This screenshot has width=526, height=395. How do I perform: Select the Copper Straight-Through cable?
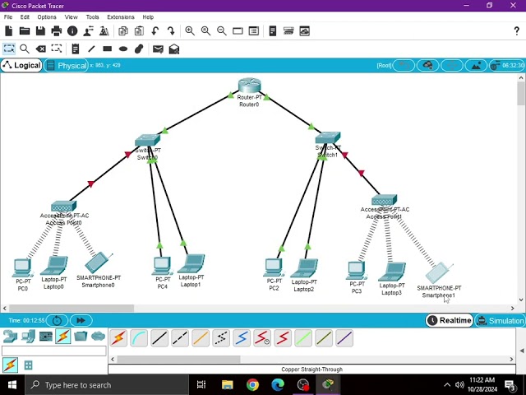pos(159,338)
